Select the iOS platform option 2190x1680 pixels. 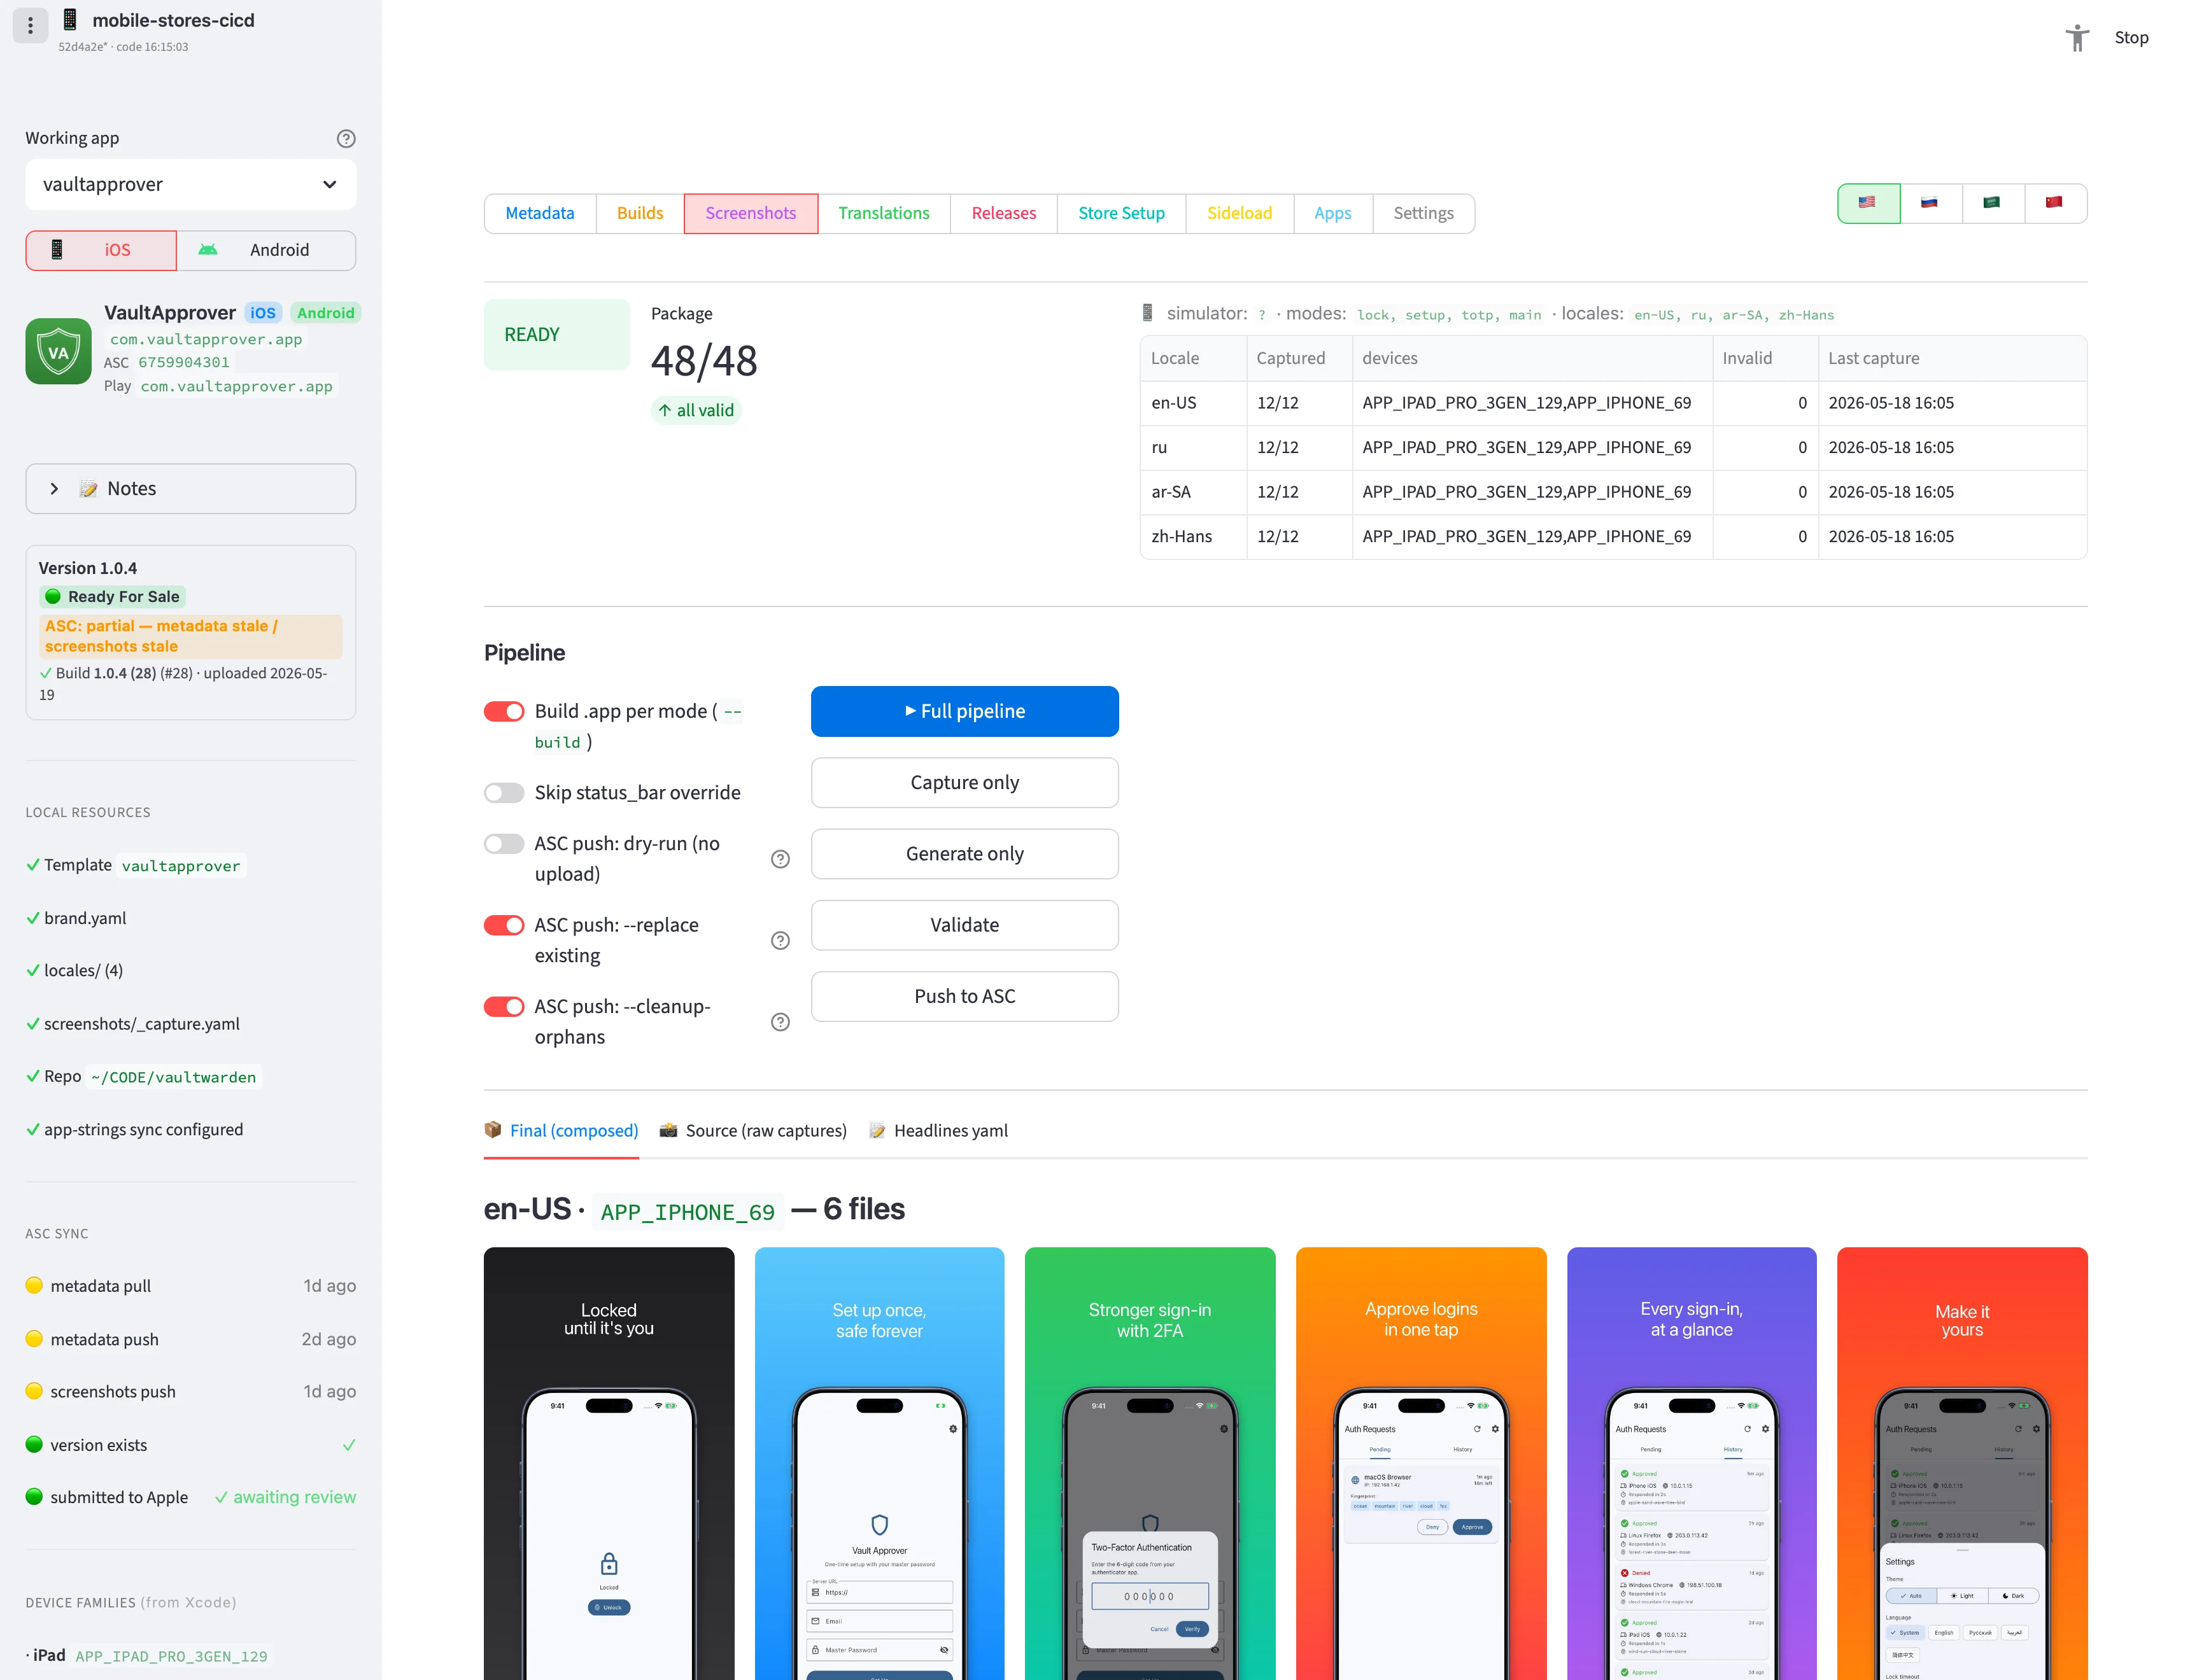click(101, 250)
